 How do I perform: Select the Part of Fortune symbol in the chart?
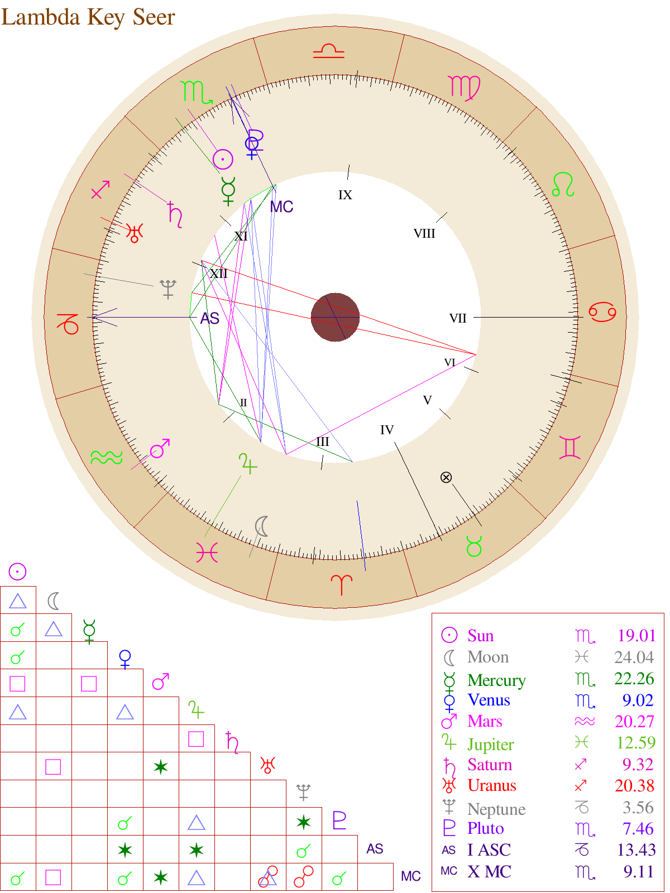[446, 477]
